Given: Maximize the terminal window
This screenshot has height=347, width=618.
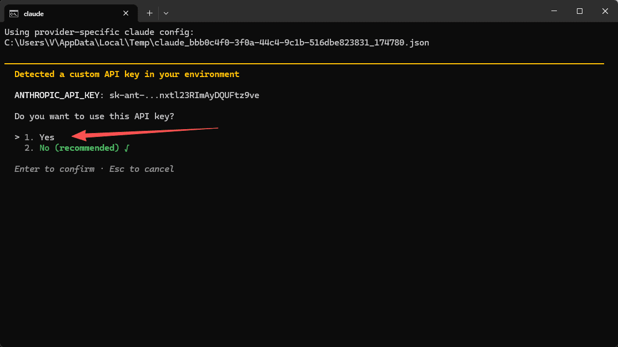Looking at the screenshot, I should tap(579, 11).
